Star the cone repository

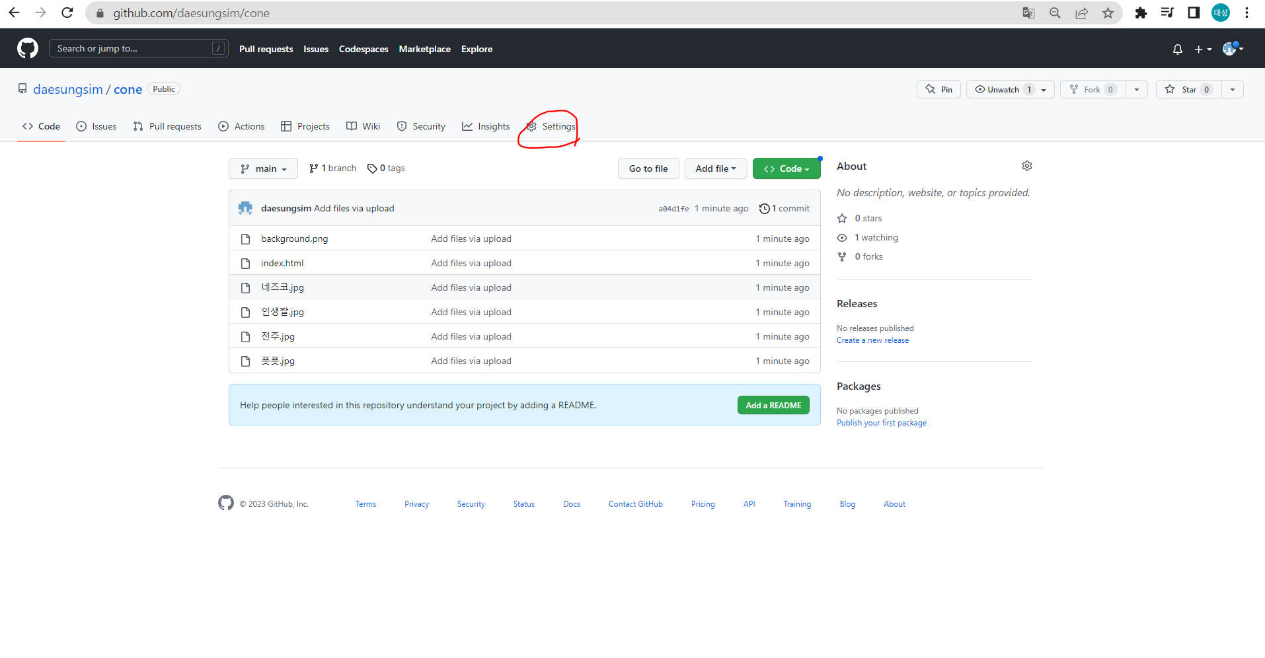[1188, 89]
